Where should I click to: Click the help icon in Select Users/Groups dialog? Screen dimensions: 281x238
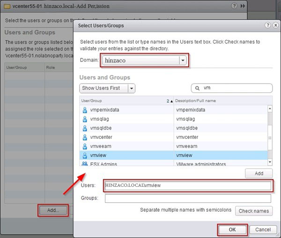coord(267,25)
